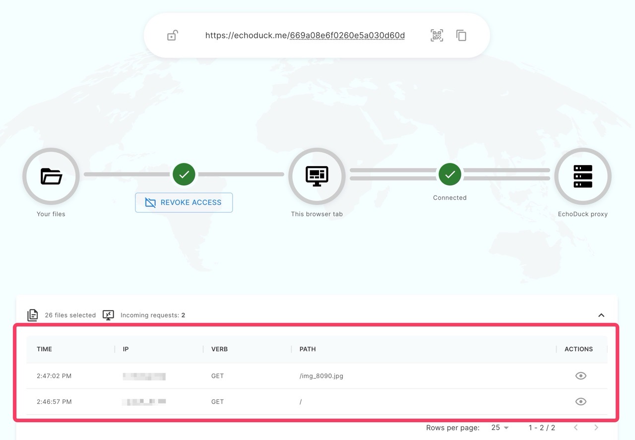This screenshot has width=635, height=440.
Task: Sort the table by TIME column
Action: (x=44, y=349)
